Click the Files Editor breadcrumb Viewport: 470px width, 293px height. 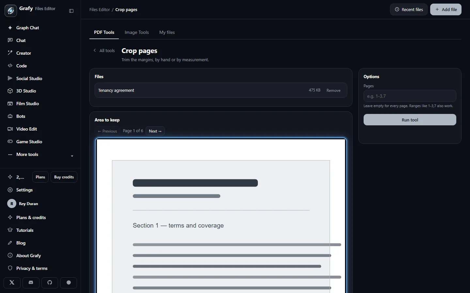(x=100, y=10)
